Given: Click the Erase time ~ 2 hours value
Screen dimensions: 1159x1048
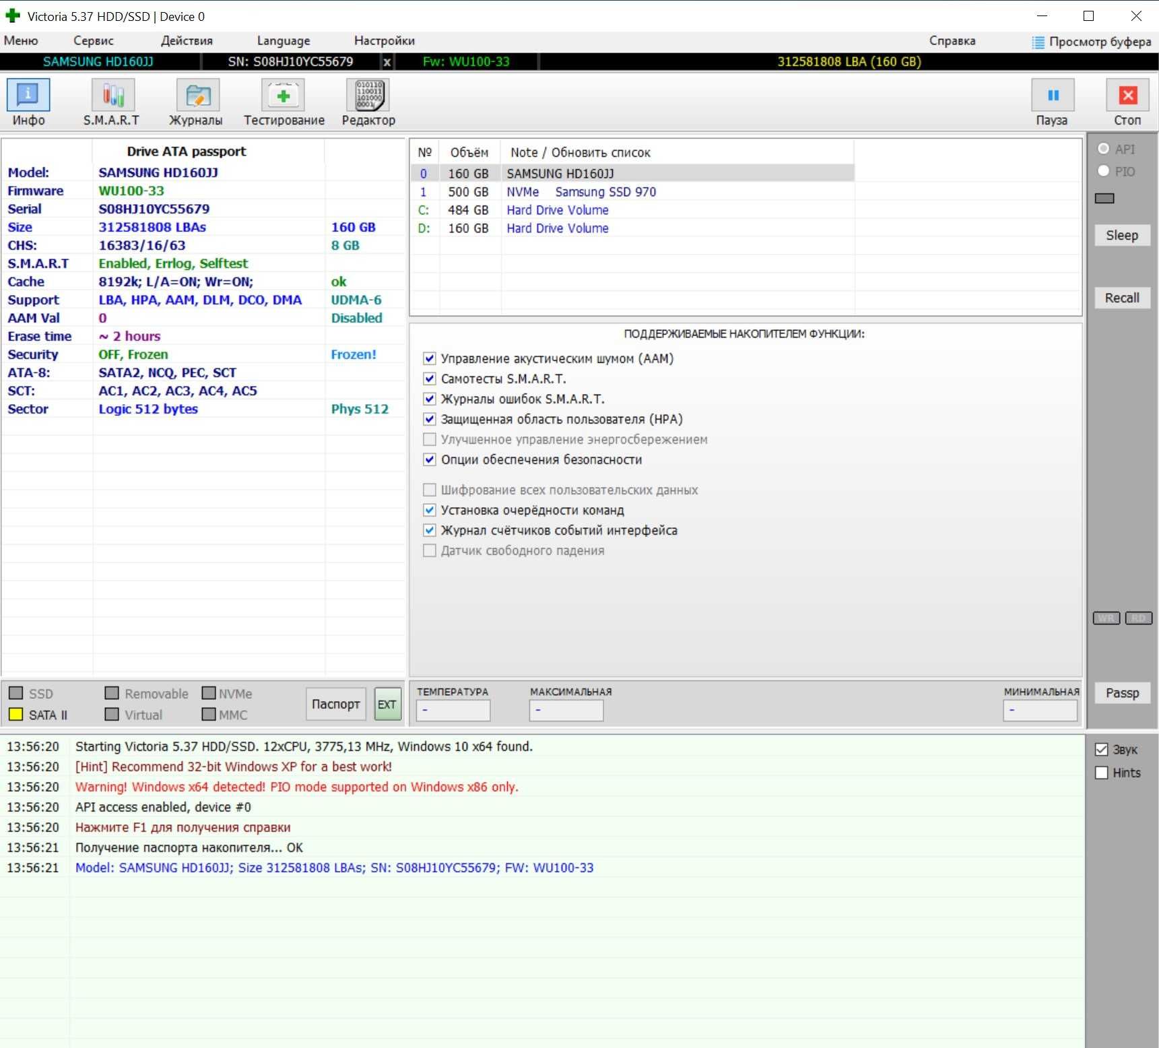Looking at the screenshot, I should tap(130, 336).
